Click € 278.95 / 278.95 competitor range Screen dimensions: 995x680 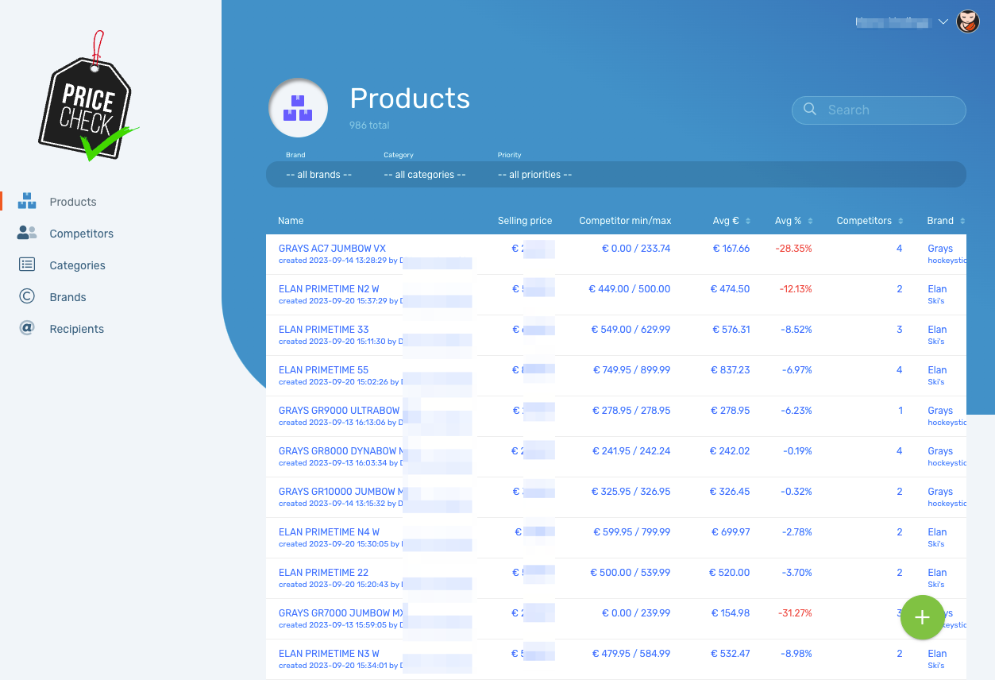631,411
